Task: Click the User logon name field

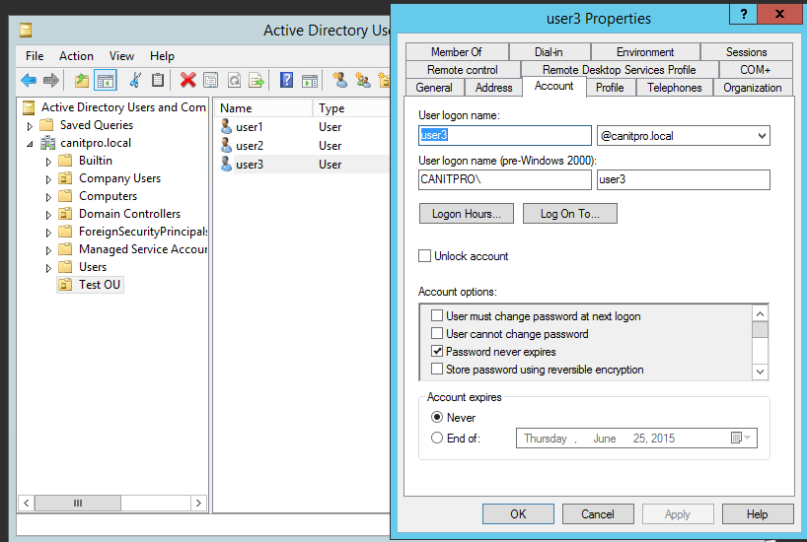Action: click(505, 136)
